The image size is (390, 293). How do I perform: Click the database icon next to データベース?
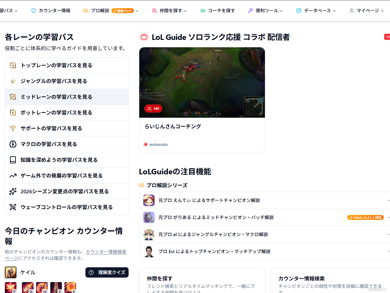coord(299,11)
